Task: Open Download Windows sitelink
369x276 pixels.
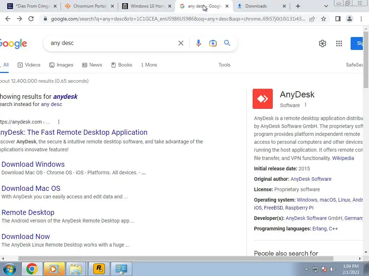Action: click(x=33, y=164)
